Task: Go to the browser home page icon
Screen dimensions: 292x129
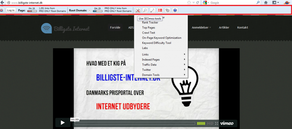Action: tap(266, 3)
